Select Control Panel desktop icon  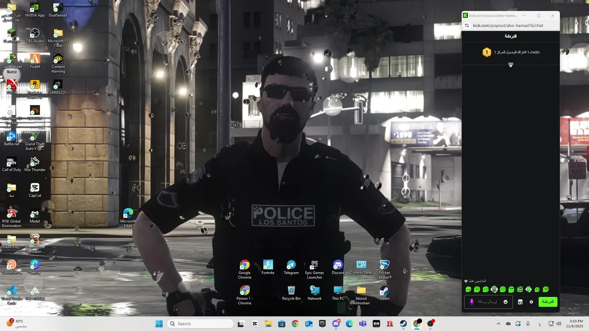click(361, 268)
